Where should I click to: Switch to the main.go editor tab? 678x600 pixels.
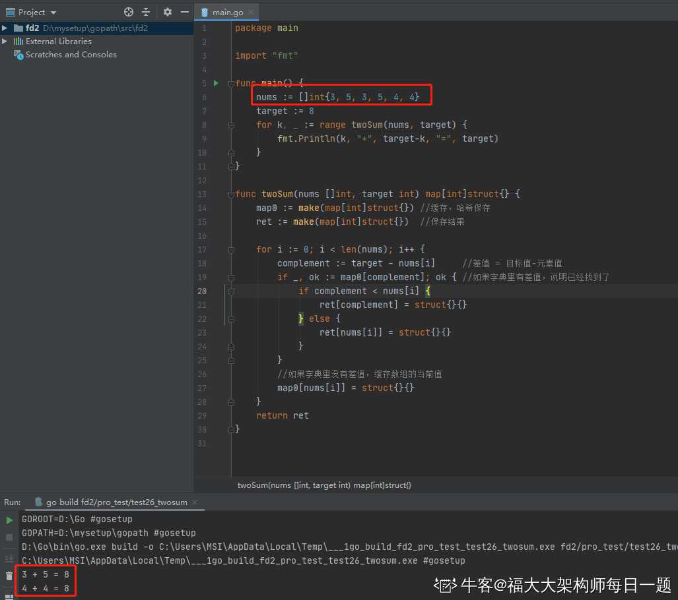(x=226, y=12)
